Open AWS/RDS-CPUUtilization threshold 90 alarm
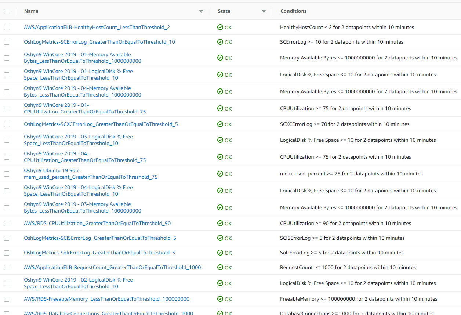This screenshot has height=315, width=461. (97, 224)
